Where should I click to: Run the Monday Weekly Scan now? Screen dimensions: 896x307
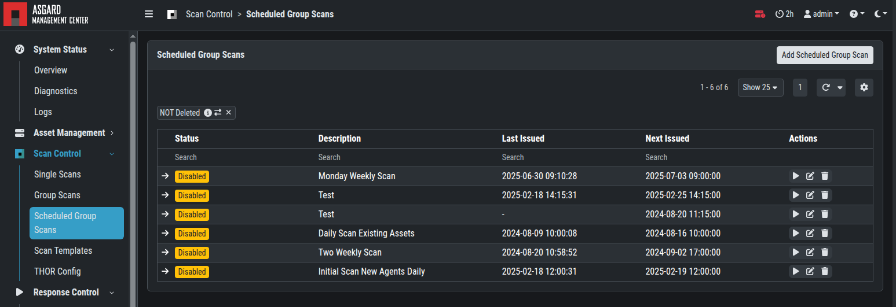[x=796, y=176]
